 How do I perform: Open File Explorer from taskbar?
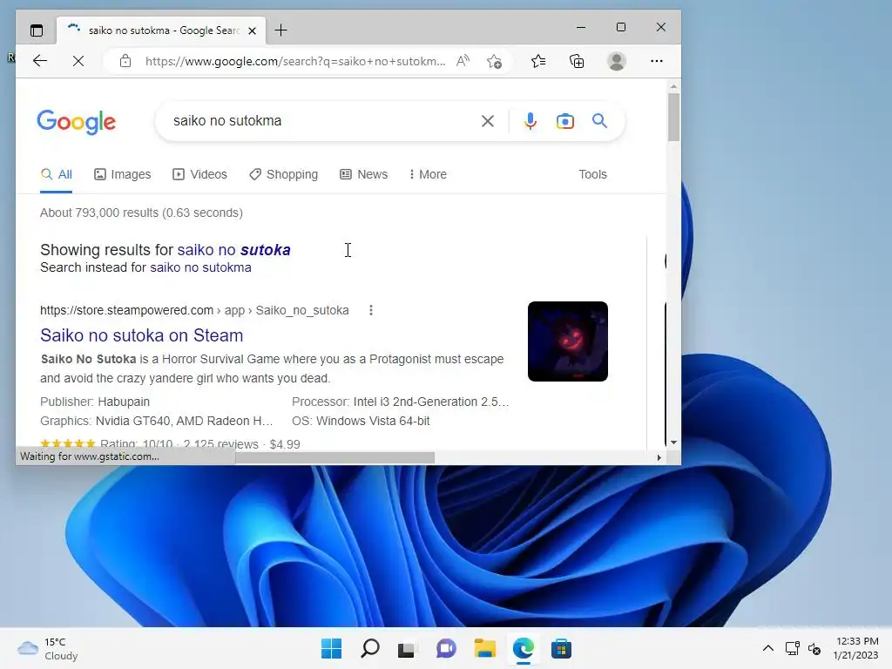coord(485,648)
